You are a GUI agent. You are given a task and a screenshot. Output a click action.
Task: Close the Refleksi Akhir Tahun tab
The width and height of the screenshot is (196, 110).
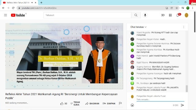[x=36, y=3]
